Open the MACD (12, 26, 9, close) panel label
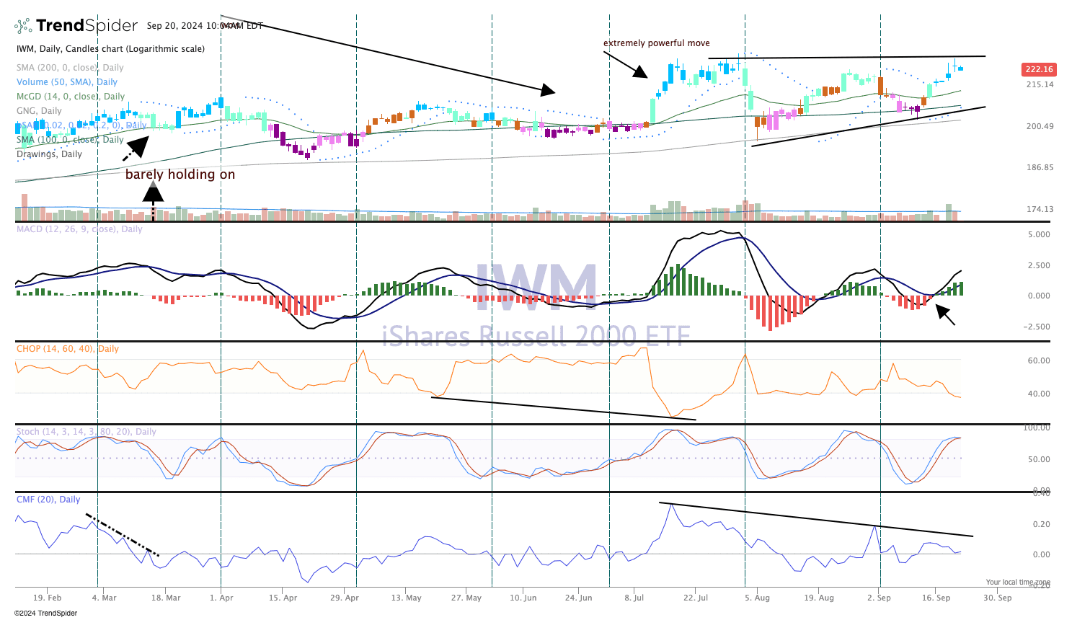 click(79, 229)
